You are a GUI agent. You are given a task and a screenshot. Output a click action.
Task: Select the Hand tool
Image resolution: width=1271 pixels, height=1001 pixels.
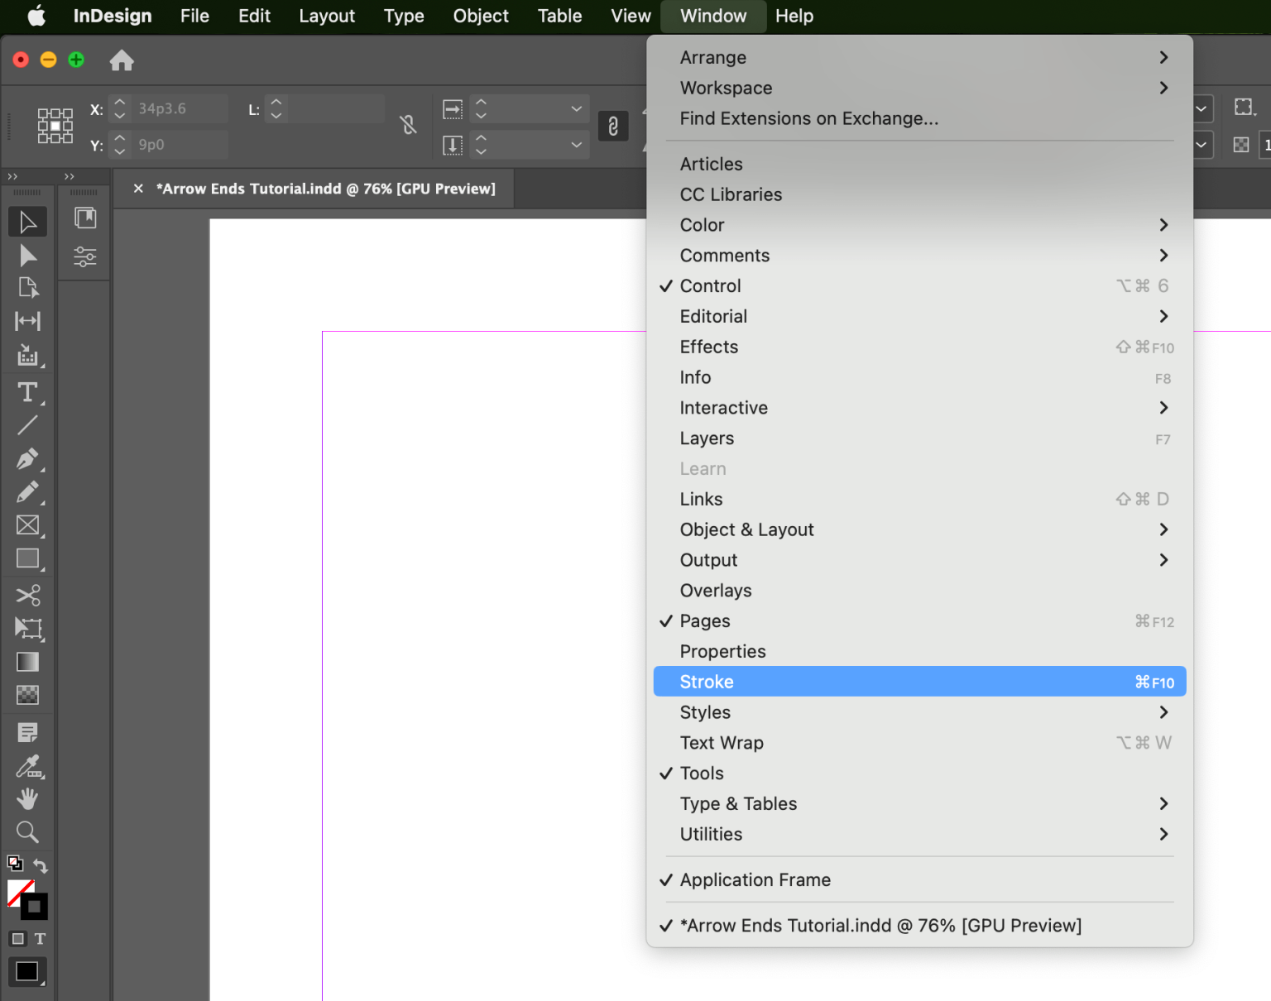point(27,799)
